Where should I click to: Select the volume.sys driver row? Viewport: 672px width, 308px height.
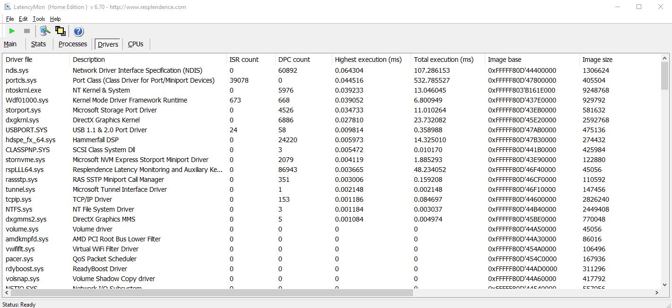tap(331, 229)
